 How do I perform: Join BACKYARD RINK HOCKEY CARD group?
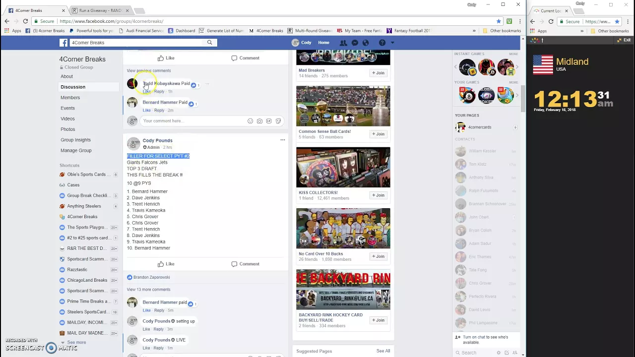point(378,320)
